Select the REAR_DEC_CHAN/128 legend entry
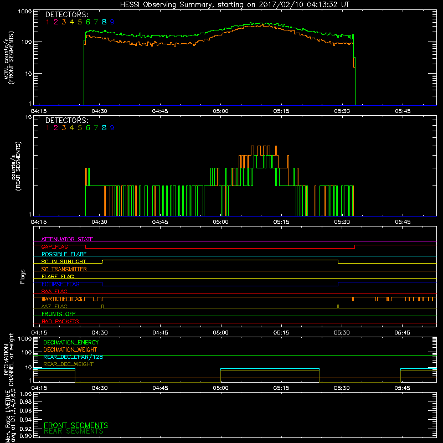The image size is (443, 443). click(73, 357)
